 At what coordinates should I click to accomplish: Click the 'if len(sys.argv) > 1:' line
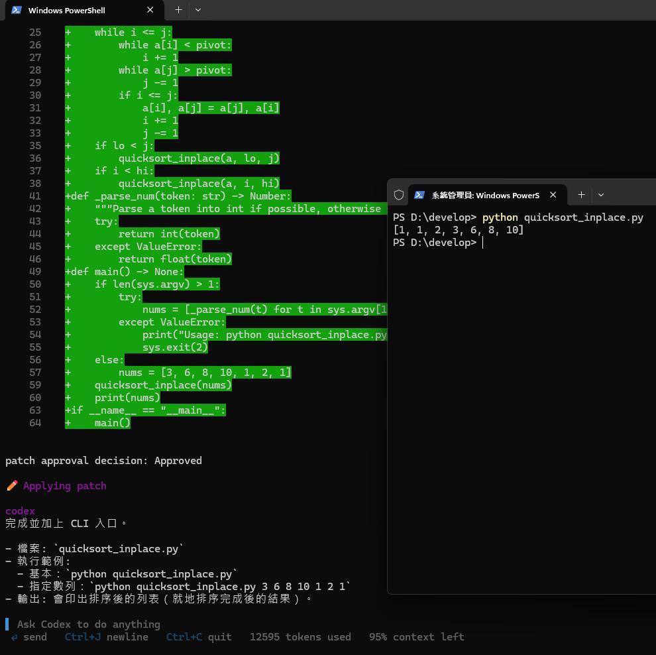157,284
